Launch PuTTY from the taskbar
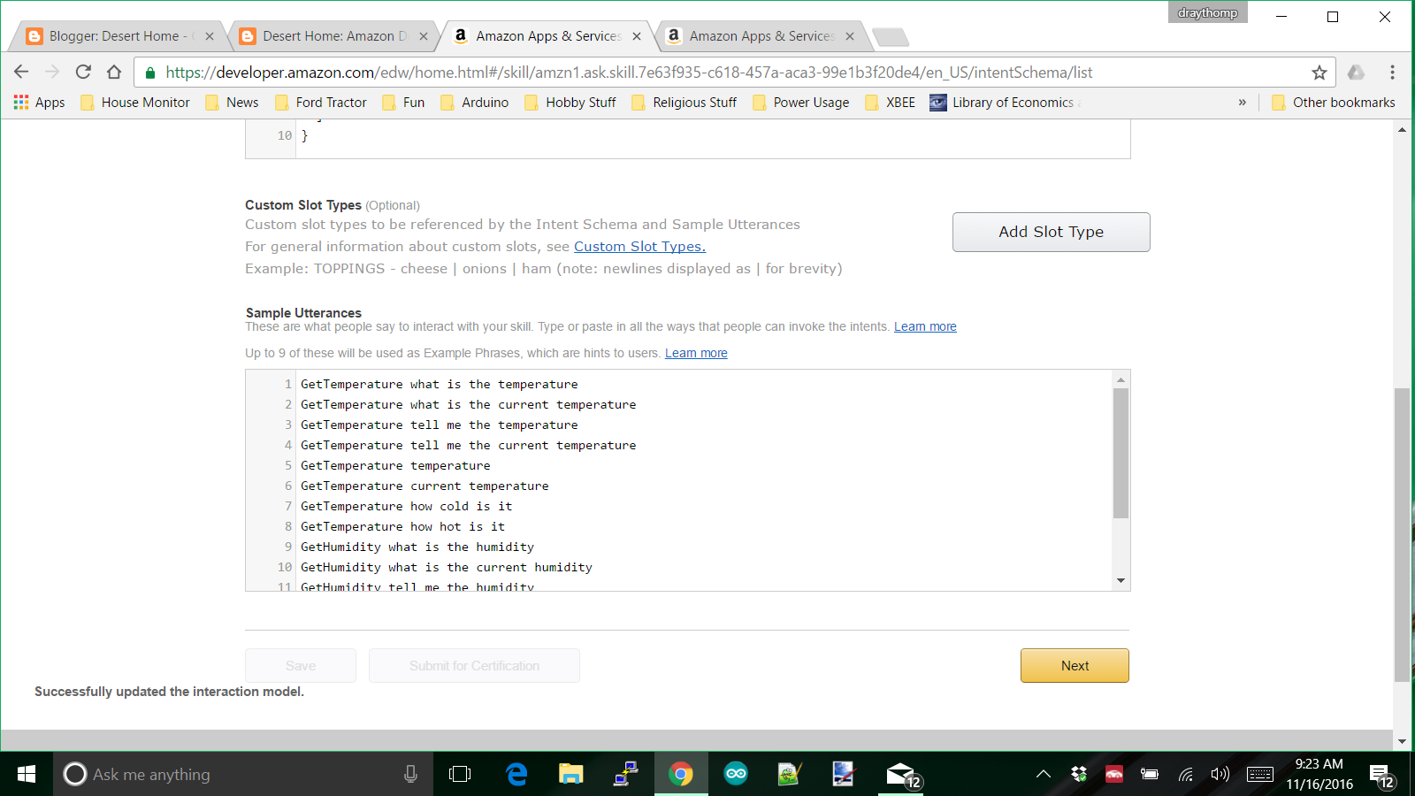 (x=627, y=774)
